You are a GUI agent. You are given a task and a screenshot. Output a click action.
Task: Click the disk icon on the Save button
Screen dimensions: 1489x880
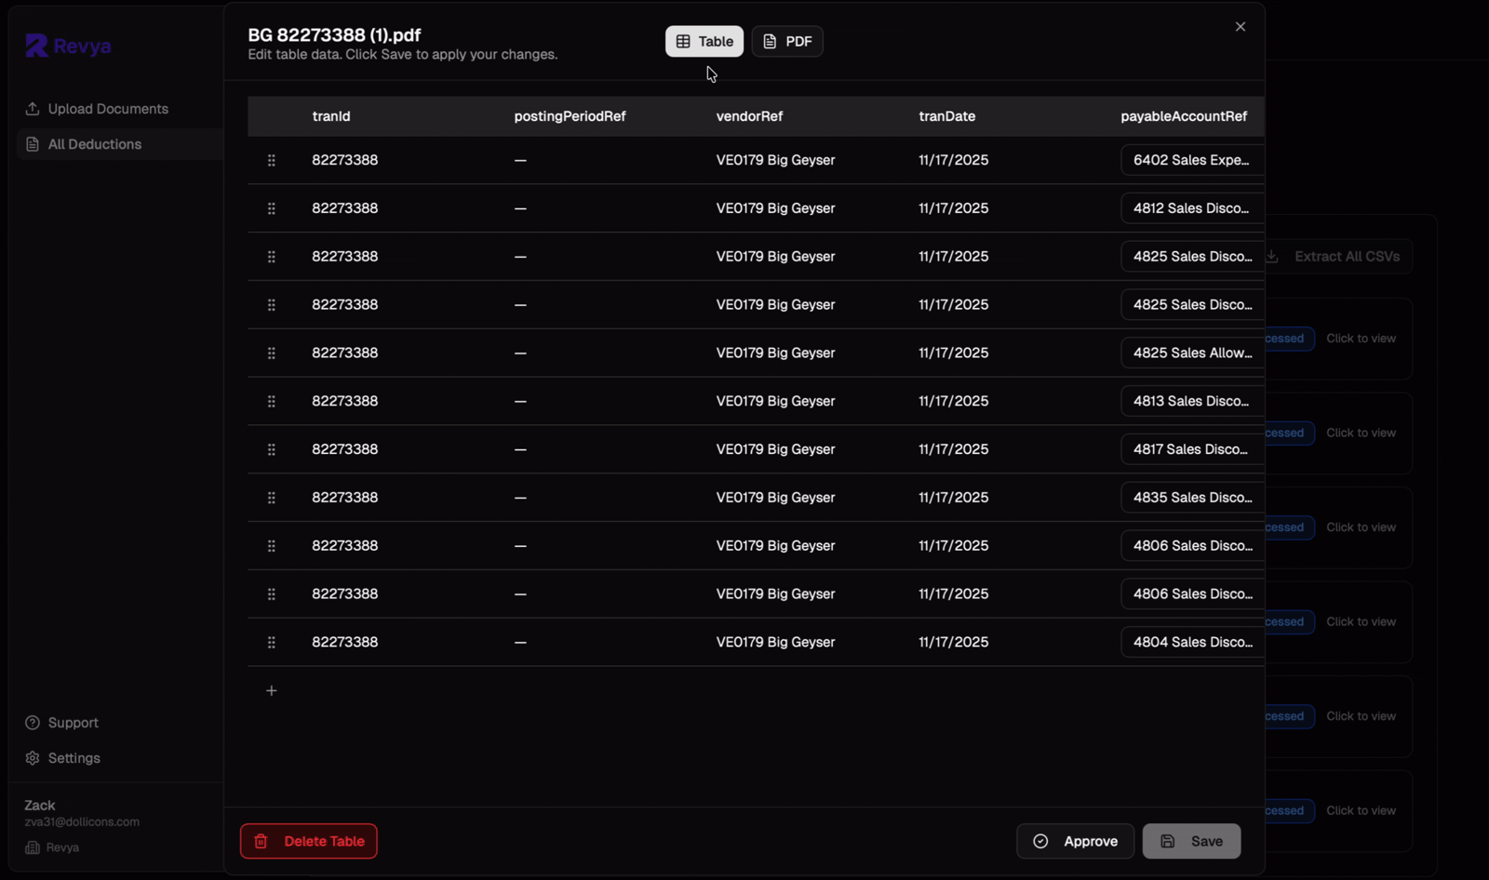(x=1168, y=841)
